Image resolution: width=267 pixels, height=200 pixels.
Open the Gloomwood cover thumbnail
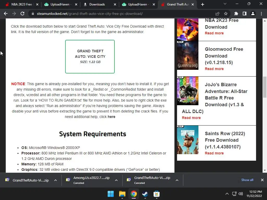tap(188, 55)
